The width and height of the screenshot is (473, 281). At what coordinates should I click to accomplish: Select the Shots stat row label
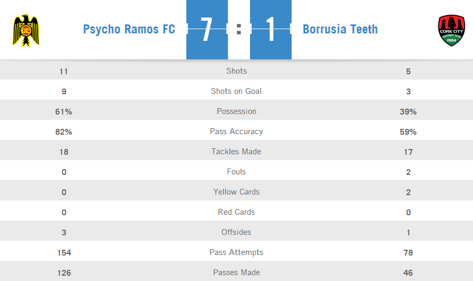click(x=237, y=71)
